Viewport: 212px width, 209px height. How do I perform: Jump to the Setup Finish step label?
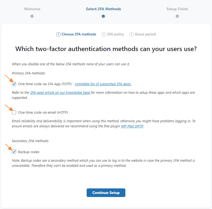[x=177, y=9]
